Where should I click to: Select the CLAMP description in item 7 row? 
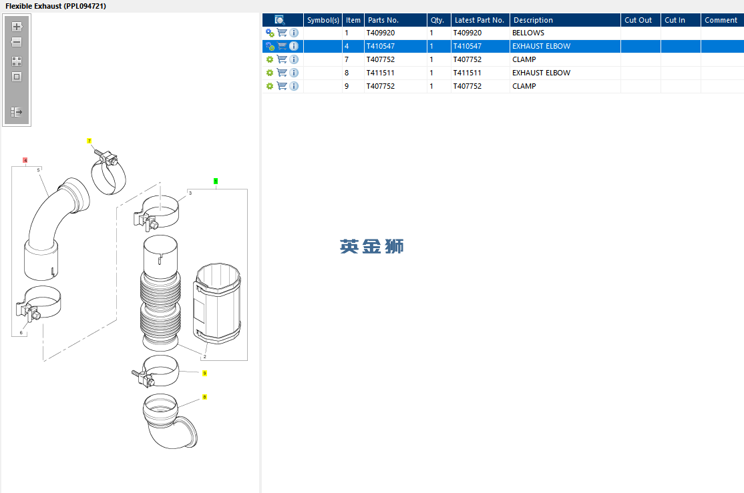tap(565, 59)
